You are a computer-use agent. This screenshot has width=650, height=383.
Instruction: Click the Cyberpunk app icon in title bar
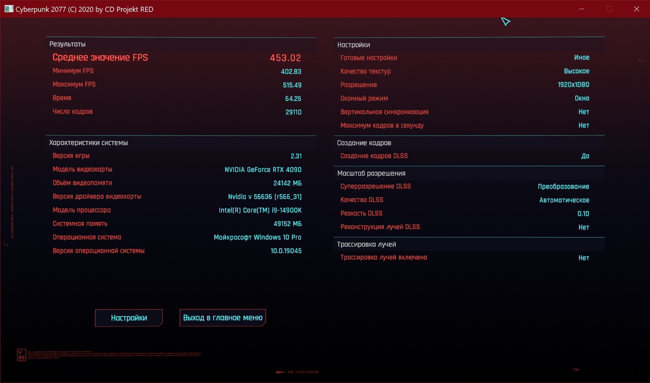pos(8,9)
